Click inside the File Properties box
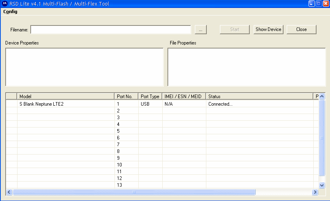The width and height of the screenshot is (330, 201). click(x=247, y=67)
